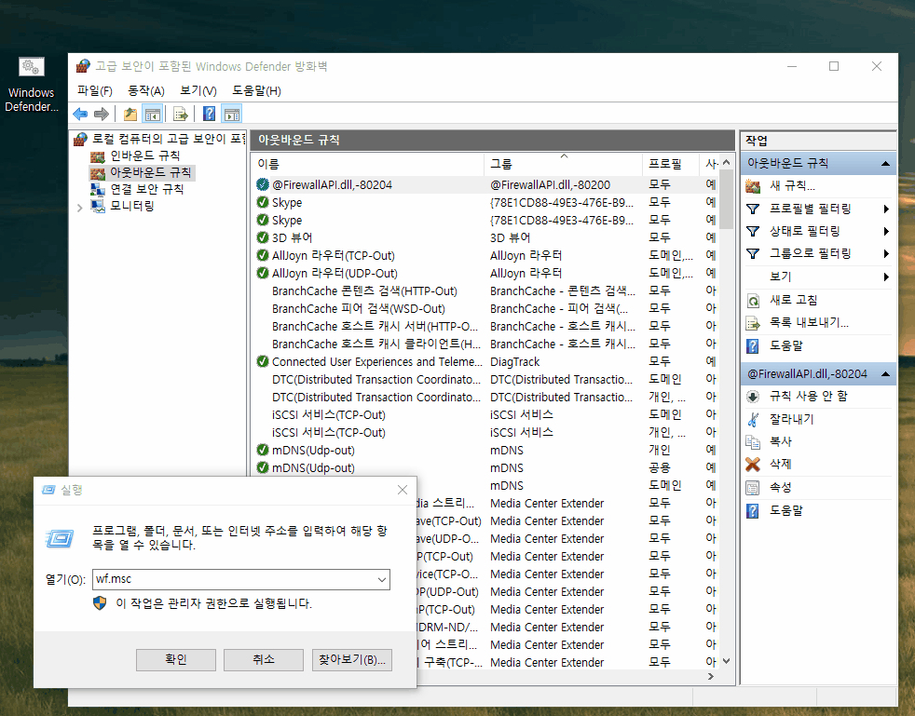Click the green check beside Connected User Experiences

click(263, 361)
